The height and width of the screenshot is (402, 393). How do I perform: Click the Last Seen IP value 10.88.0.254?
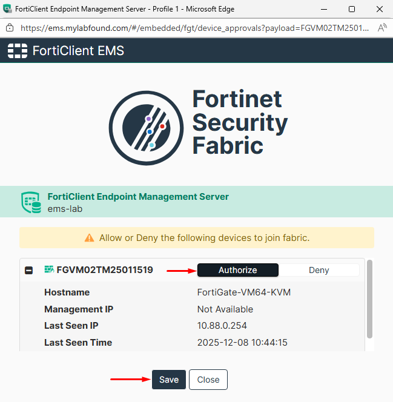tap(222, 326)
